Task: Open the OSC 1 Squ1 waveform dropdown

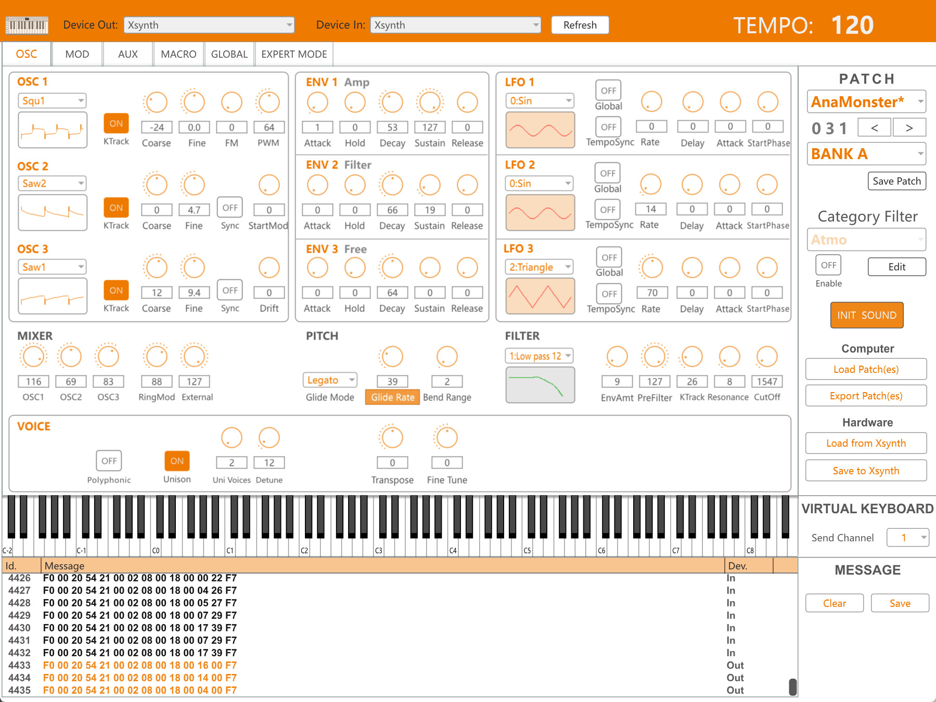Action: click(52, 100)
